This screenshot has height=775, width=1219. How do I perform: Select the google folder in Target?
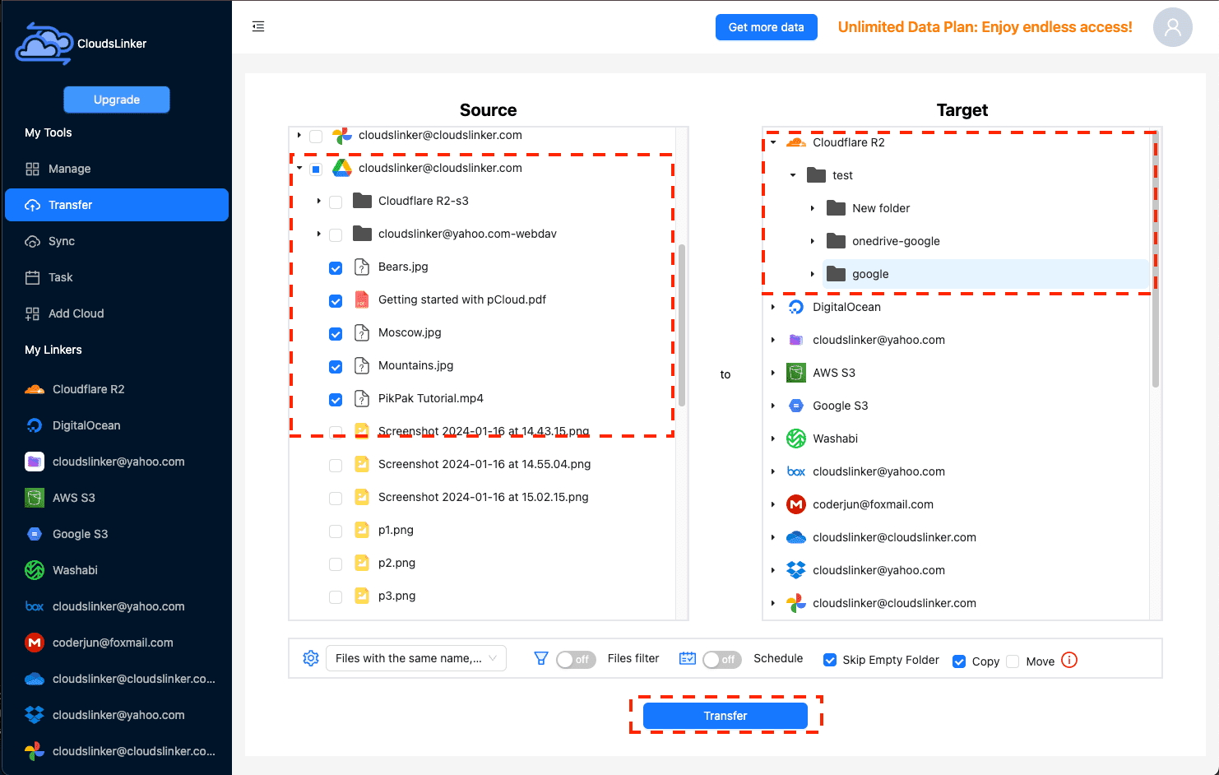pyautogui.click(x=985, y=274)
